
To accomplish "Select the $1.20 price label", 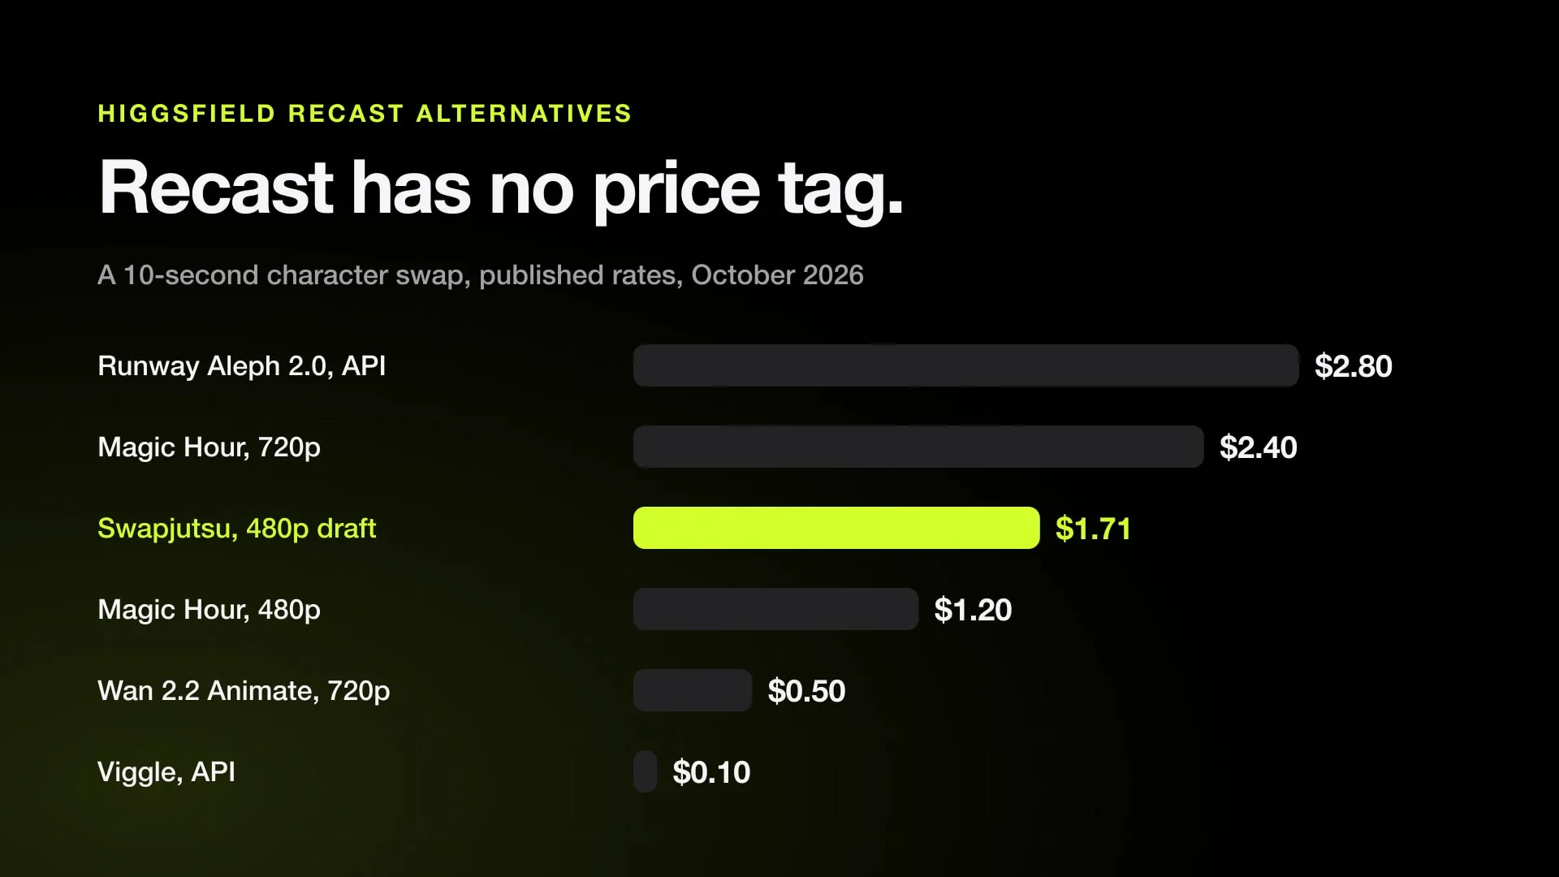I will tap(973, 610).
